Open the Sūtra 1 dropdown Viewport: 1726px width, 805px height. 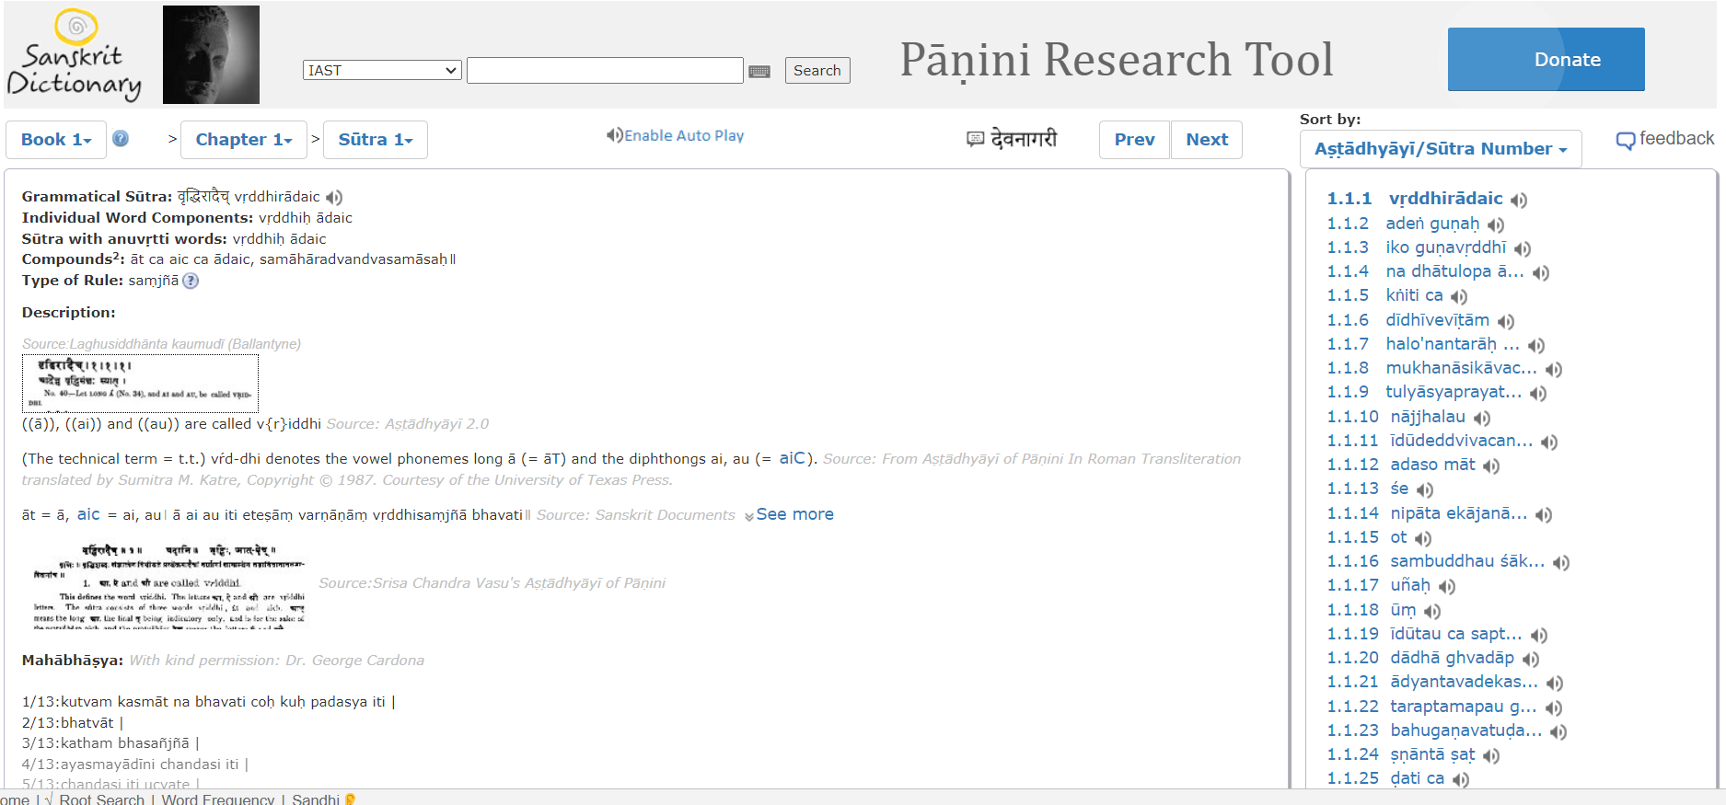376,140
